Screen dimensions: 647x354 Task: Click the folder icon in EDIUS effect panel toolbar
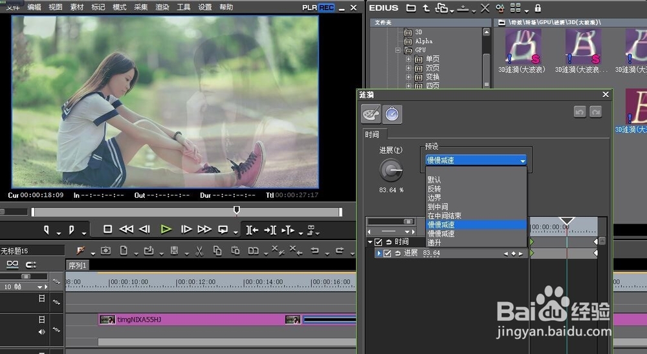pos(411,8)
